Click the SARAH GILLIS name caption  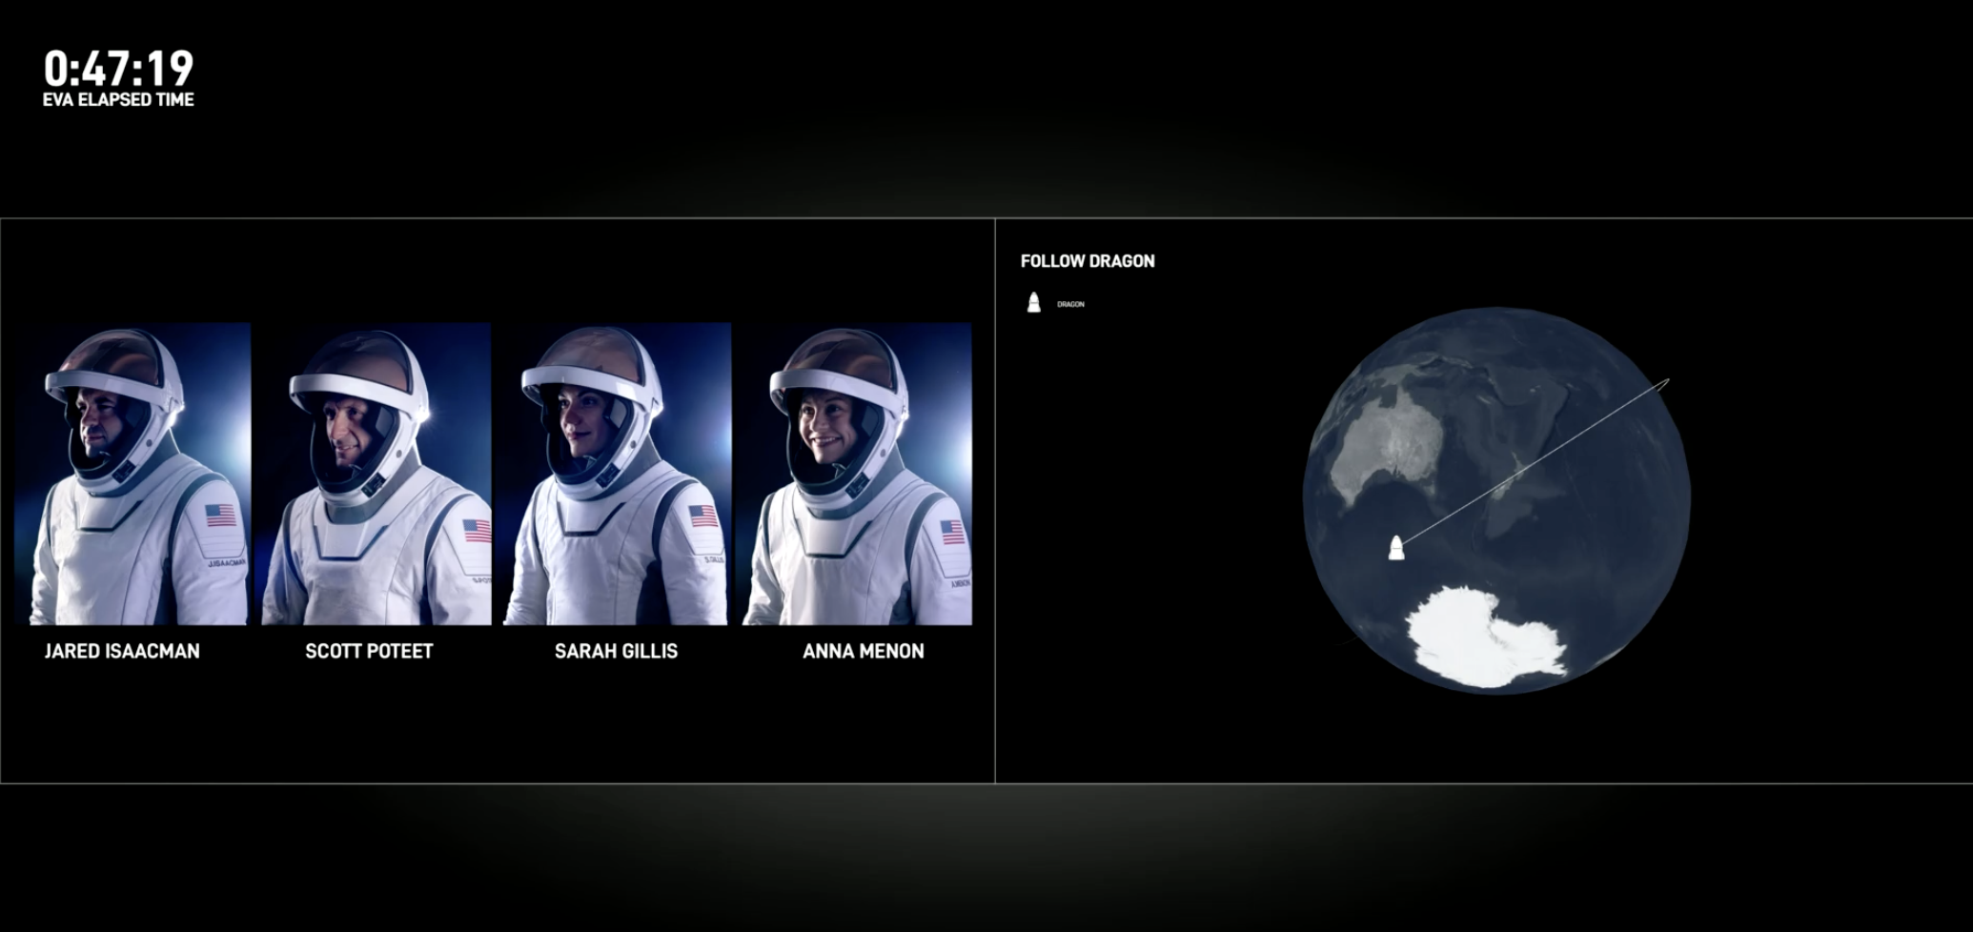(x=616, y=651)
